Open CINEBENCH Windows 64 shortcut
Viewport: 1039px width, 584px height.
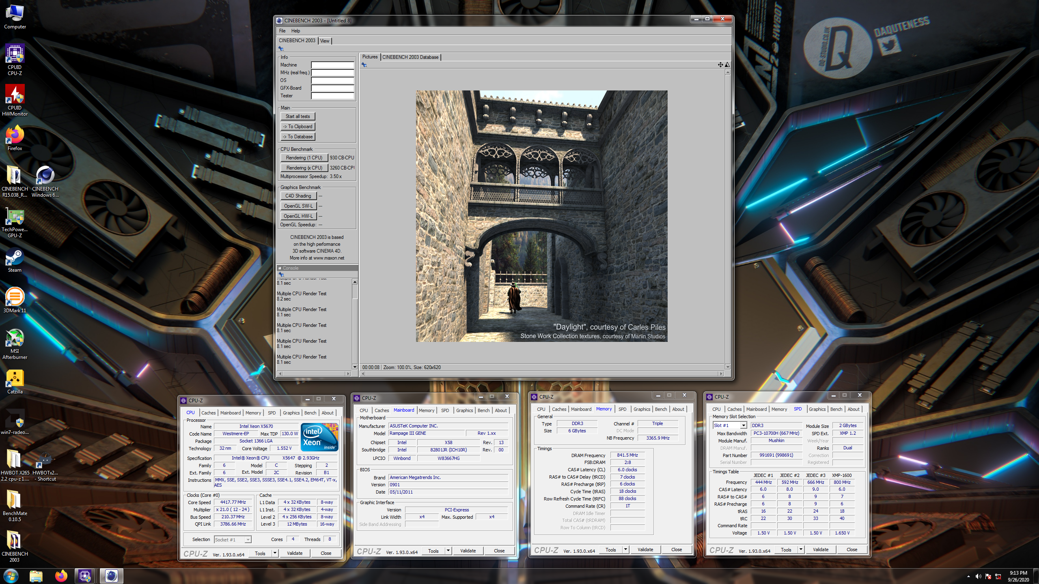[x=45, y=181]
